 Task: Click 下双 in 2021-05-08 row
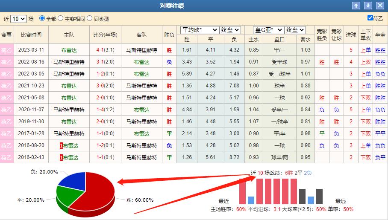pos(365,98)
